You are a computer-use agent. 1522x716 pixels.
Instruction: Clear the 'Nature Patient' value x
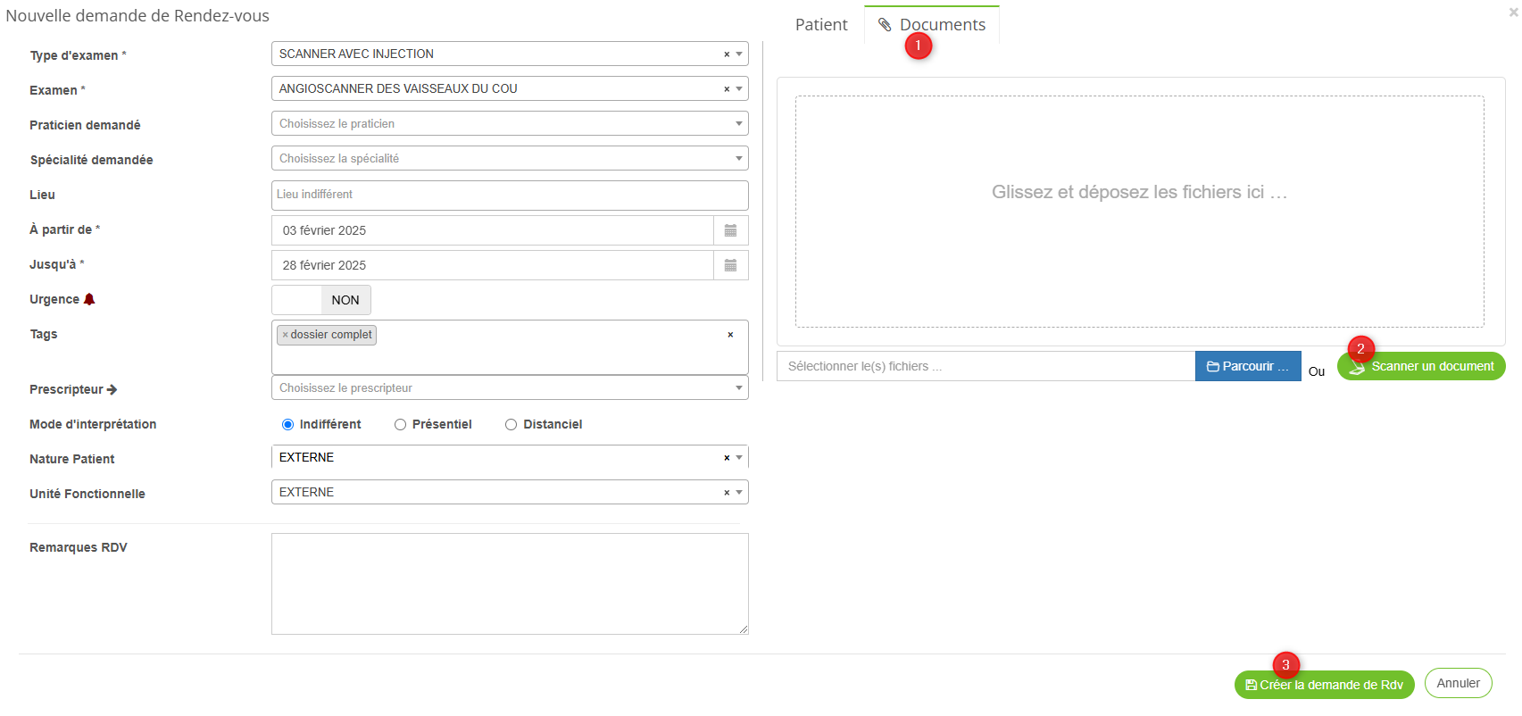point(727,458)
